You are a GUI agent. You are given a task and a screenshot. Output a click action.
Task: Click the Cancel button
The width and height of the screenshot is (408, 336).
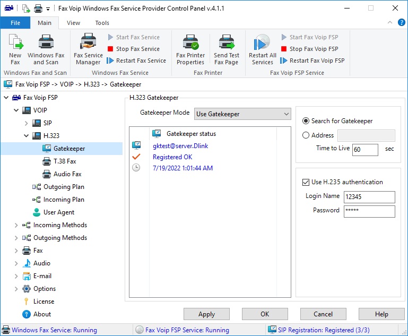pyautogui.click(x=323, y=314)
